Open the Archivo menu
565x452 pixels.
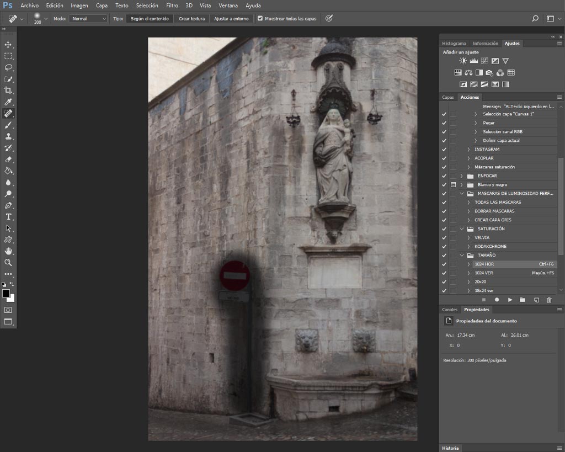[30, 6]
